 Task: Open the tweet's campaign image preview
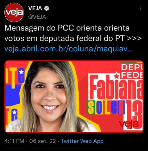(74, 97)
